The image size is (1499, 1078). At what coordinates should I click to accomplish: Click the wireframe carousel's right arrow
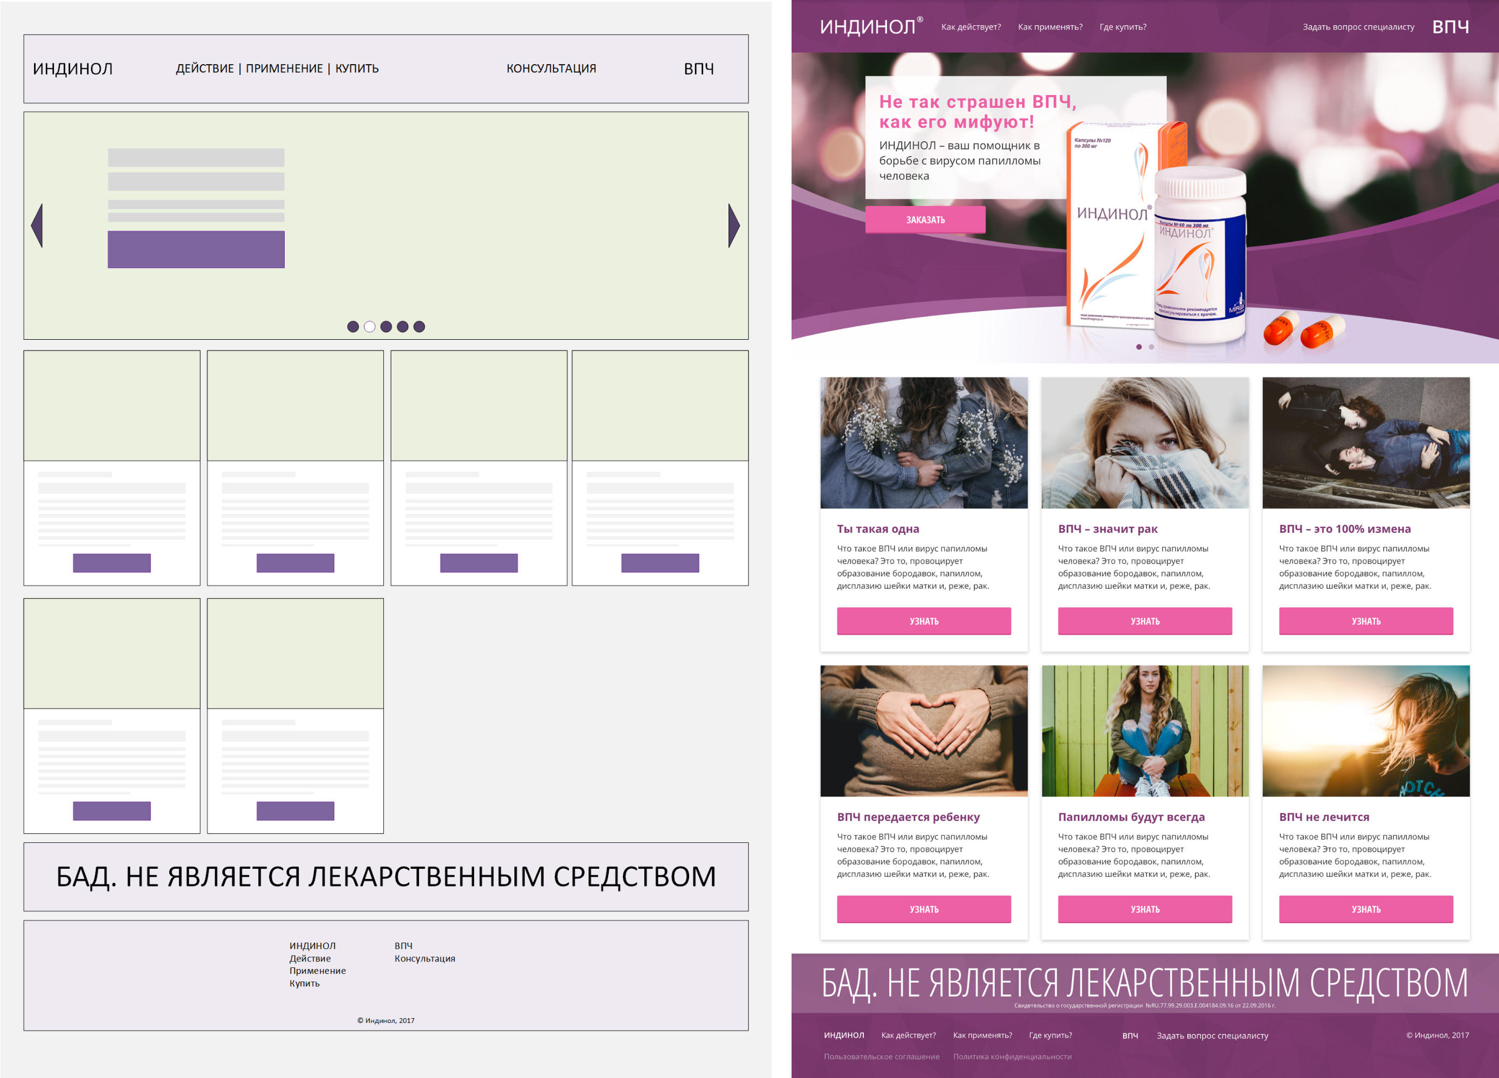(x=734, y=225)
